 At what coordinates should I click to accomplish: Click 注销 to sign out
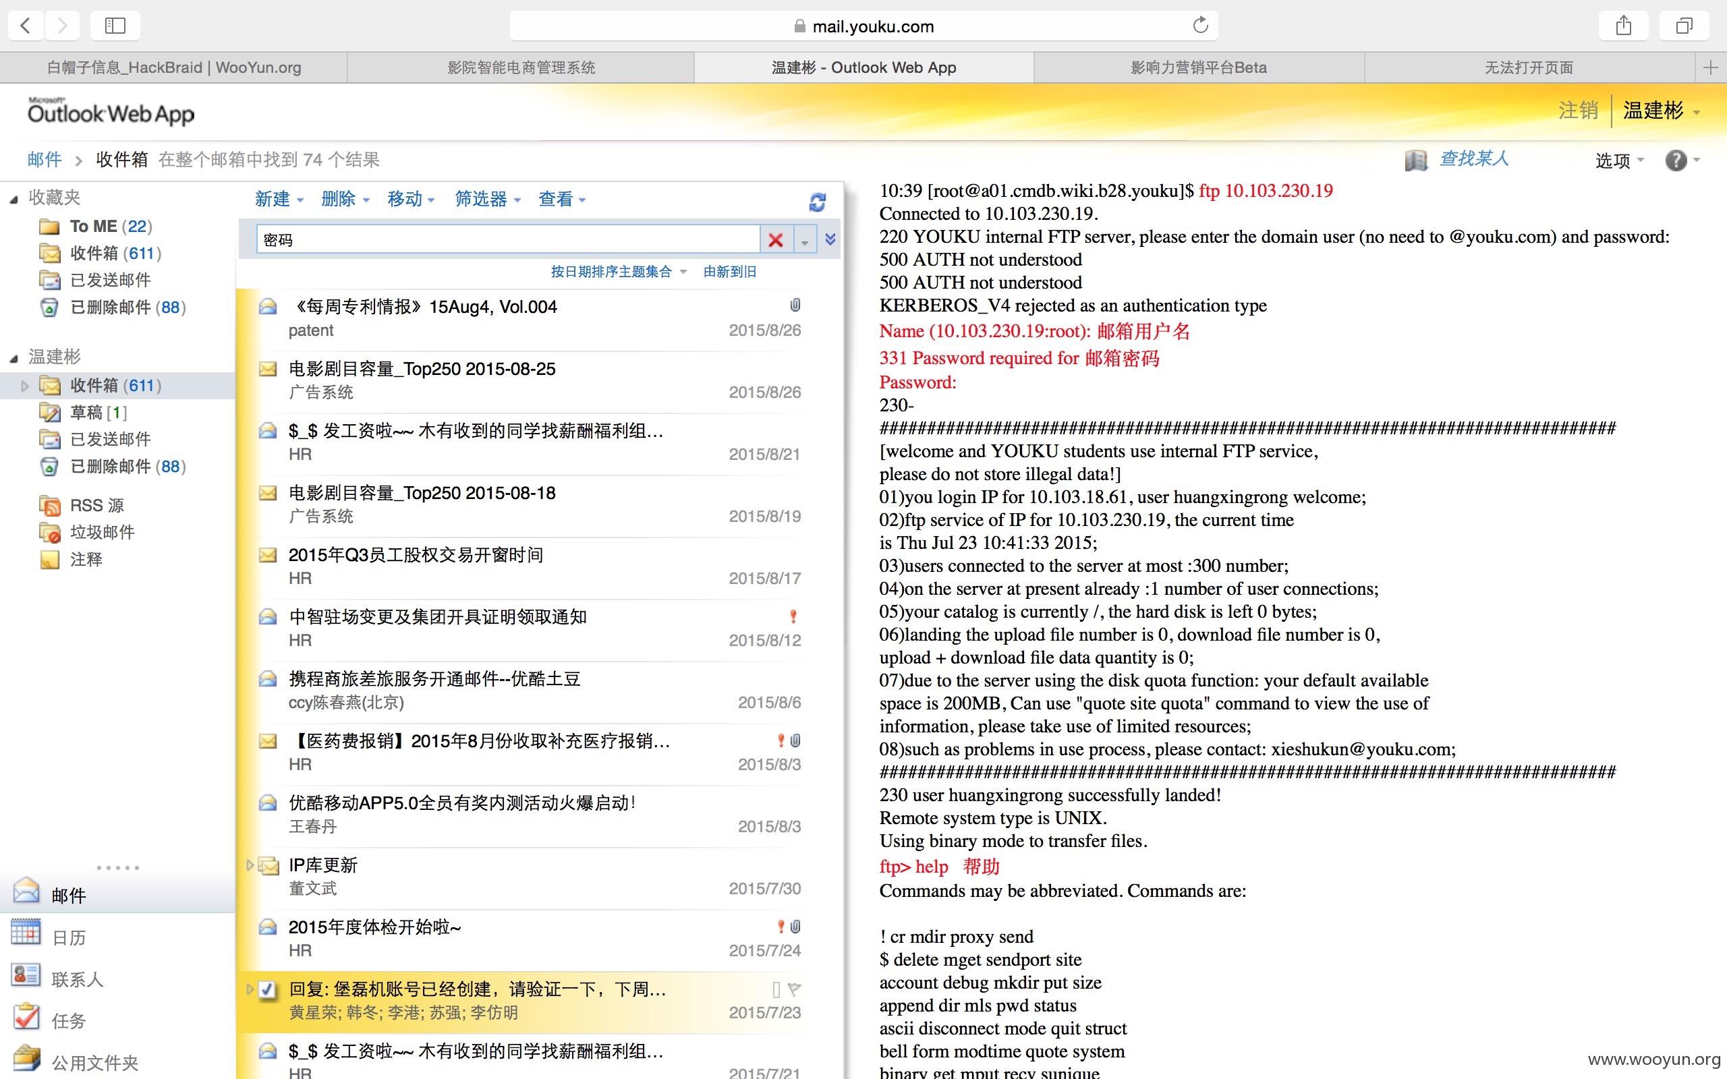1578,111
